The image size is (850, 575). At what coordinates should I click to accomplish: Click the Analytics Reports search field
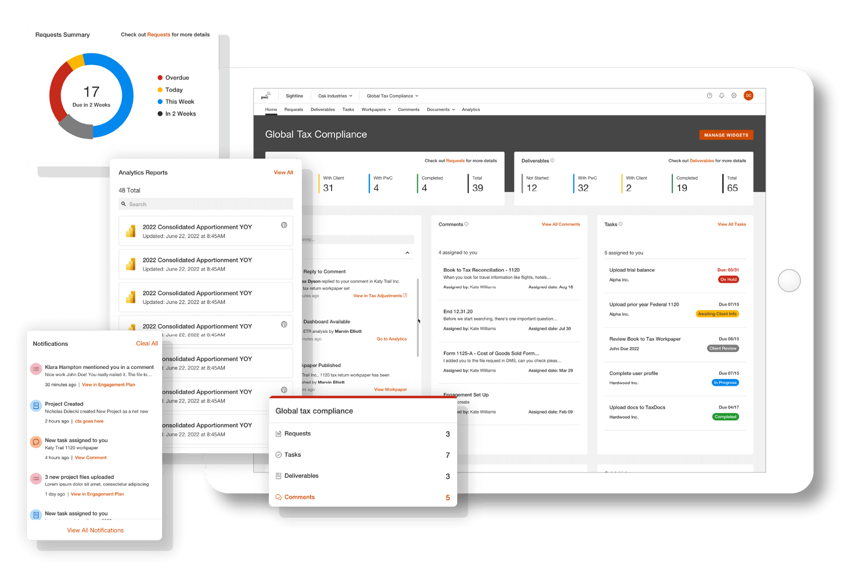point(206,204)
